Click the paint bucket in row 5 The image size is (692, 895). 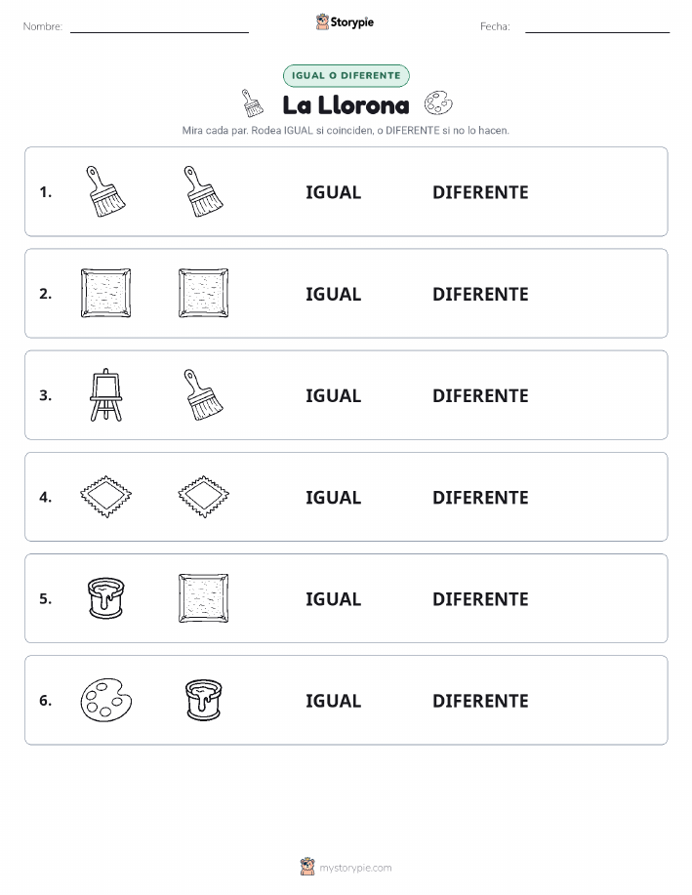[x=106, y=598]
